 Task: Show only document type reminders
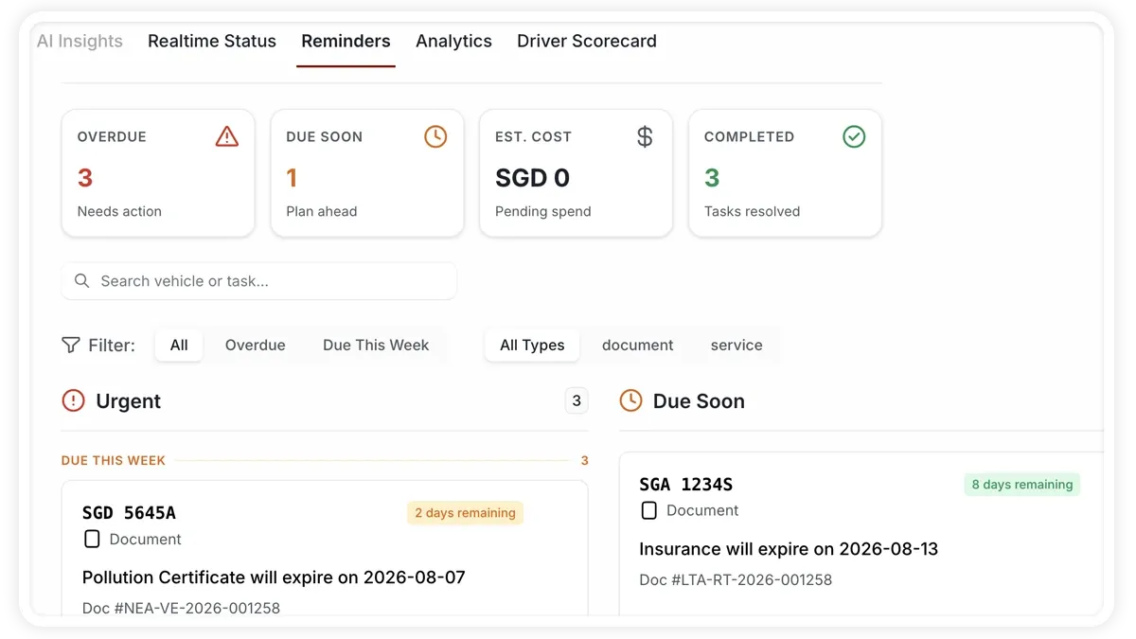pos(638,345)
